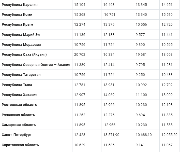Click the Республика Татарстан region name

21,75
